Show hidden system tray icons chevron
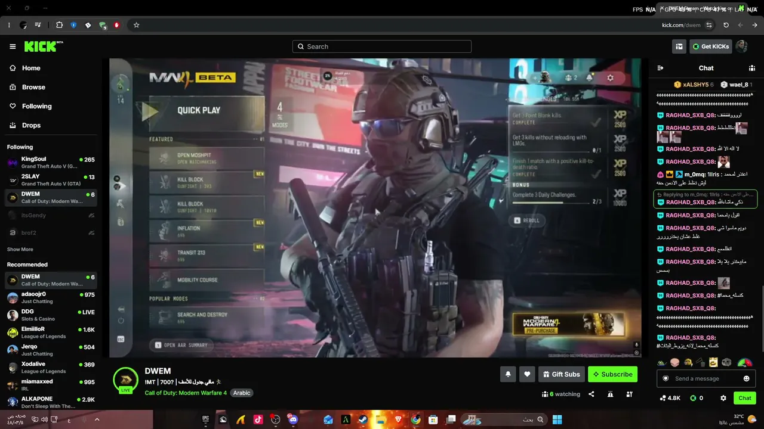Screen dimensions: 764x429 click(97, 419)
